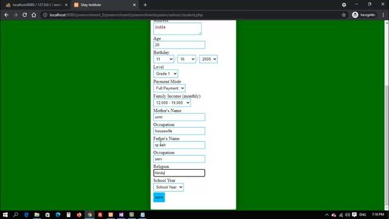Open FileZilla from taskbar
Screen dimensions: 389x219
[x=100, y=215]
